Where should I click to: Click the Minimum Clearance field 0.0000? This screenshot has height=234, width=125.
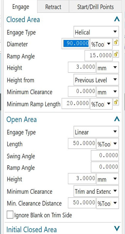[x=82, y=91]
